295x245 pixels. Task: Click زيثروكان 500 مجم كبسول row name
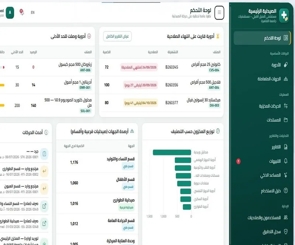pyautogui.click(x=75, y=64)
